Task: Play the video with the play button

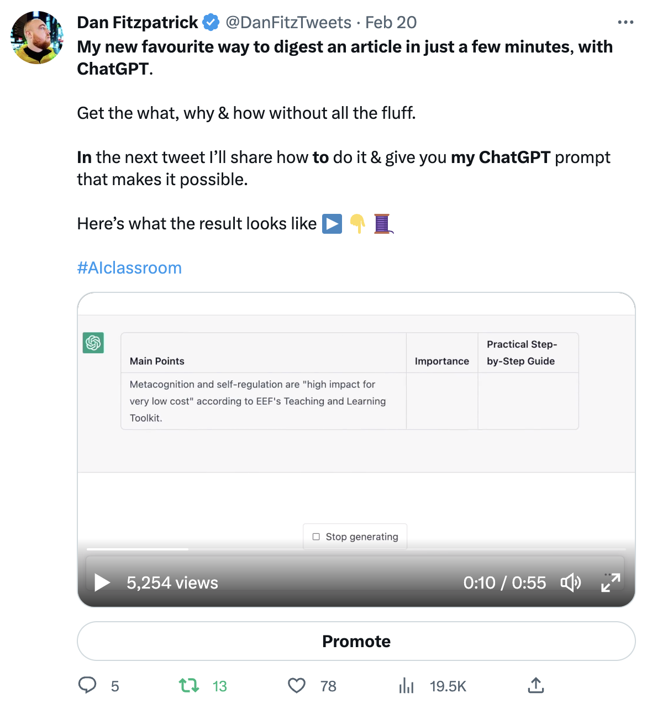Action: coord(102,582)
